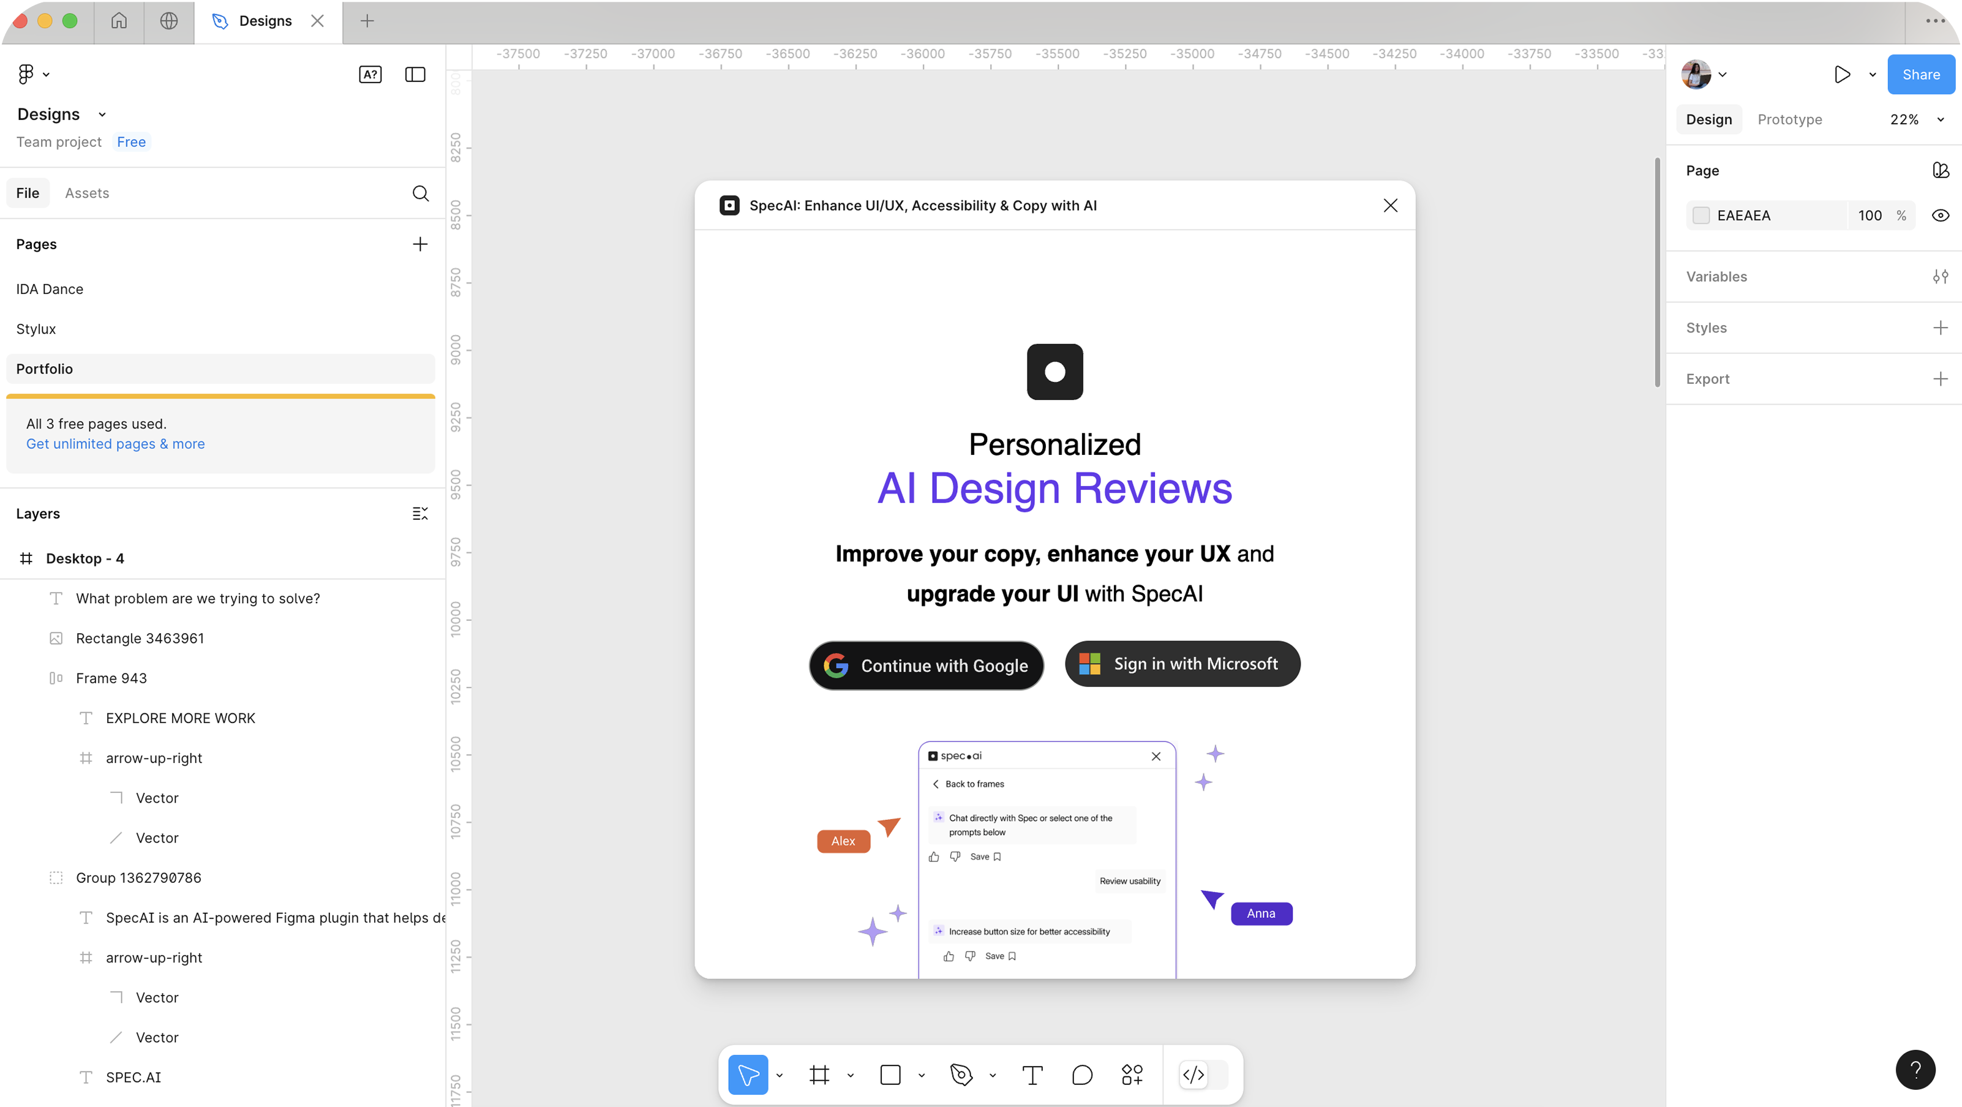Open the globe community icon
The width and height of the screenshot is (1962, 1107).
pos(169,21)
